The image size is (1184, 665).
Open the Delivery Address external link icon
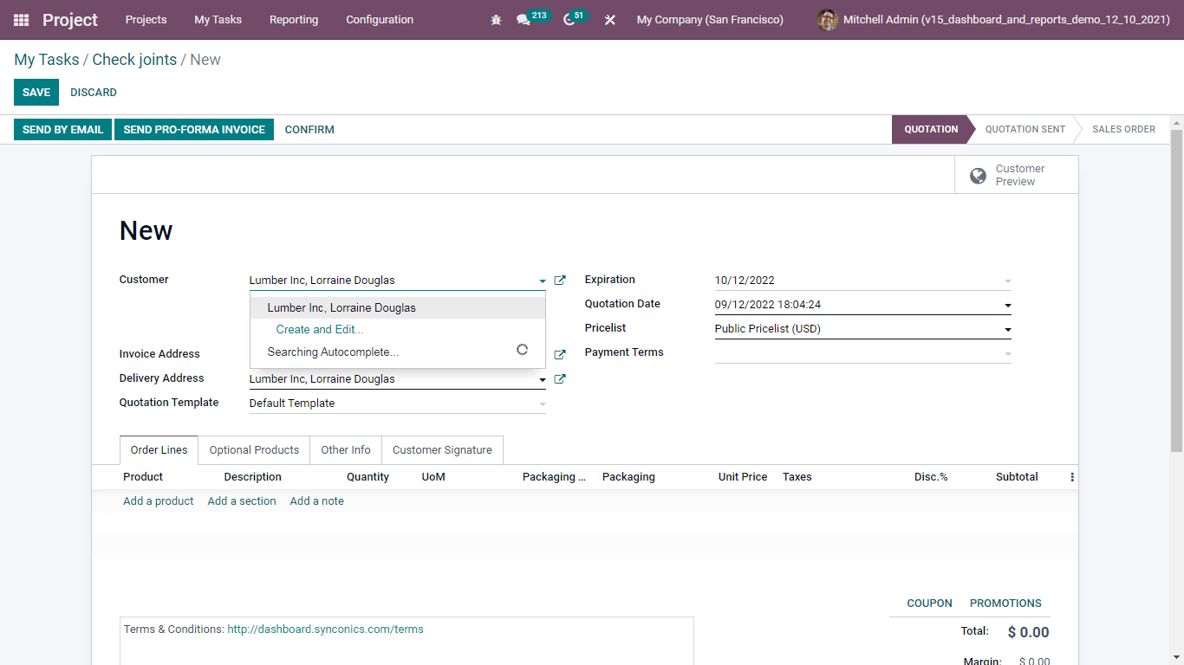tap(560, 378)
